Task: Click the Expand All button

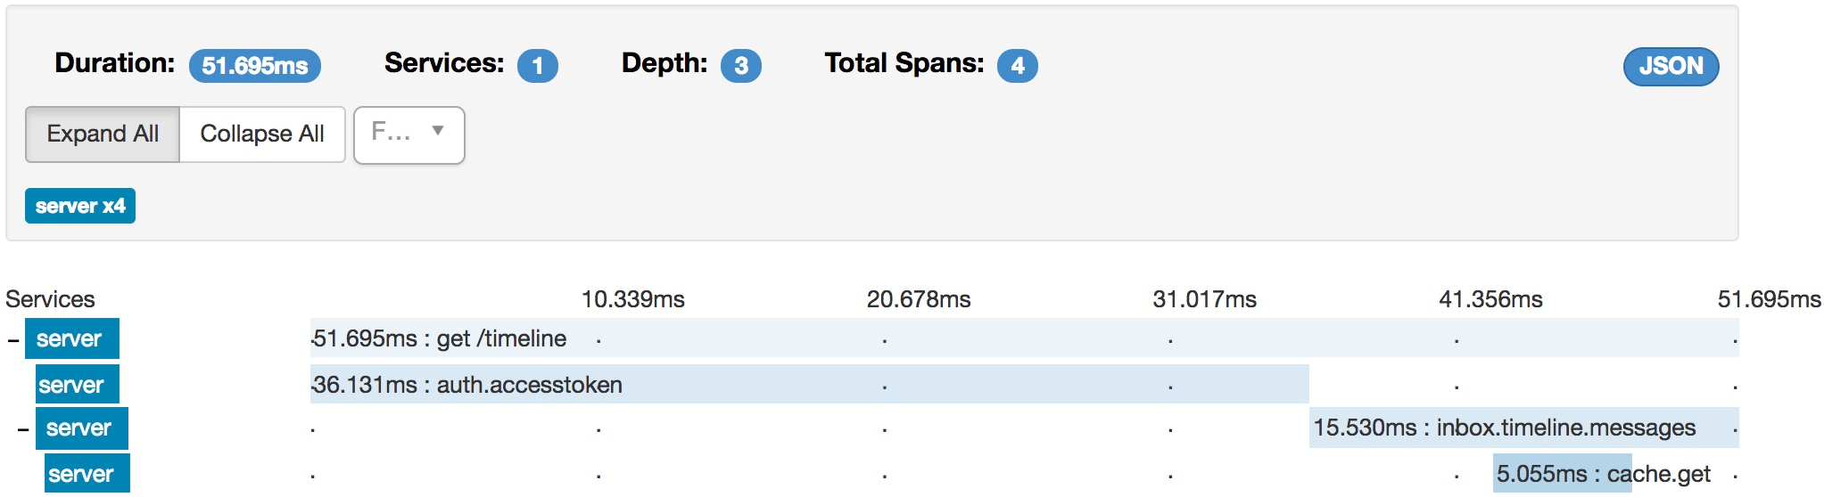Action: [x=103, y=134]
